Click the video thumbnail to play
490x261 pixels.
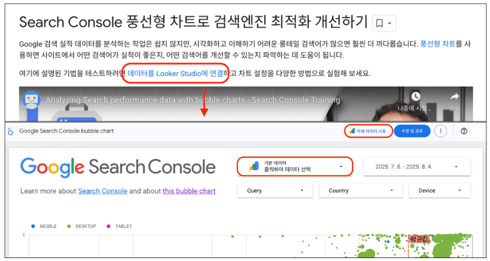click(x=246, y=105)
